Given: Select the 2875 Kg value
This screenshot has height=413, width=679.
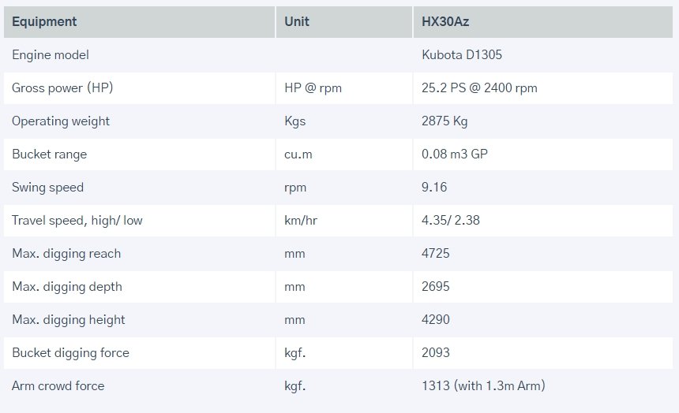Looking at the screenshot, I should (447, 121).
